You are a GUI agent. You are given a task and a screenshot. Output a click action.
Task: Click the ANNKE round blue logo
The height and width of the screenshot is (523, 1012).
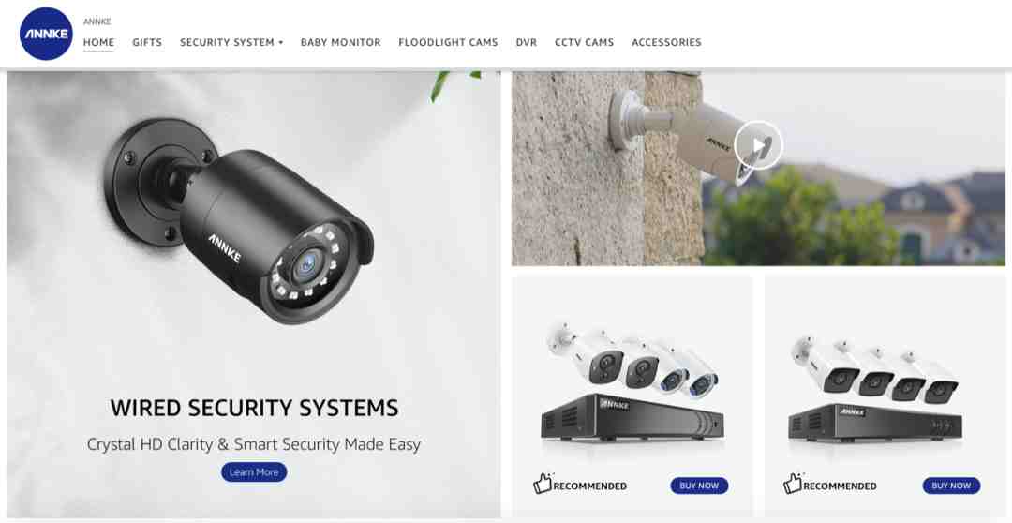tap(46, 35)
